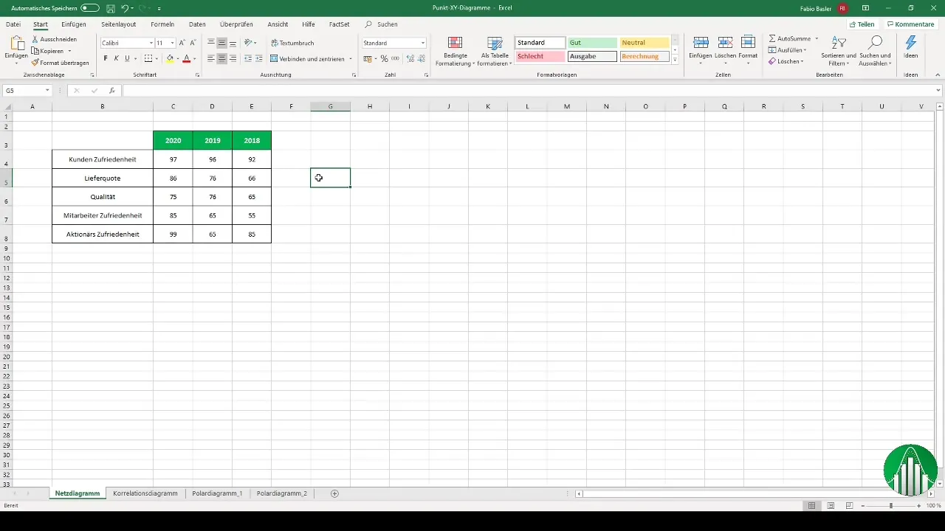This screenshot has width=945, height=531.
Task: Open Bedingte Formatierung menu
Action: tap(456, 51)
